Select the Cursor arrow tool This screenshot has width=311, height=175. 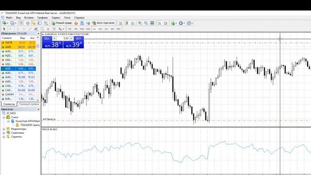tap(4, 29)
